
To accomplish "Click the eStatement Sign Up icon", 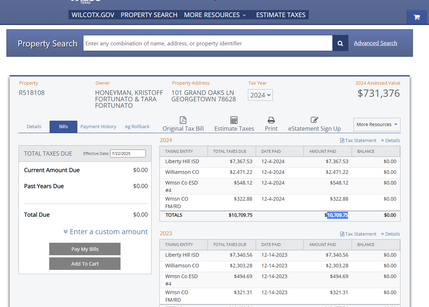I will (x=314, y=120).
